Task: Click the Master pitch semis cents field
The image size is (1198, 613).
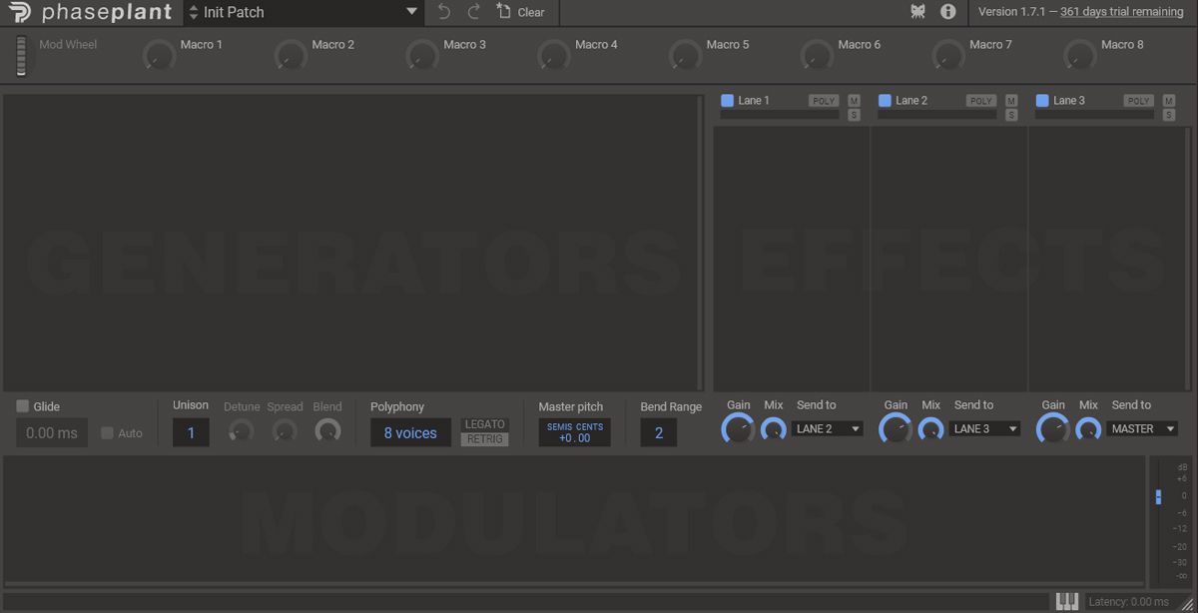Action: pyautogui.click(x=575, y=433)
